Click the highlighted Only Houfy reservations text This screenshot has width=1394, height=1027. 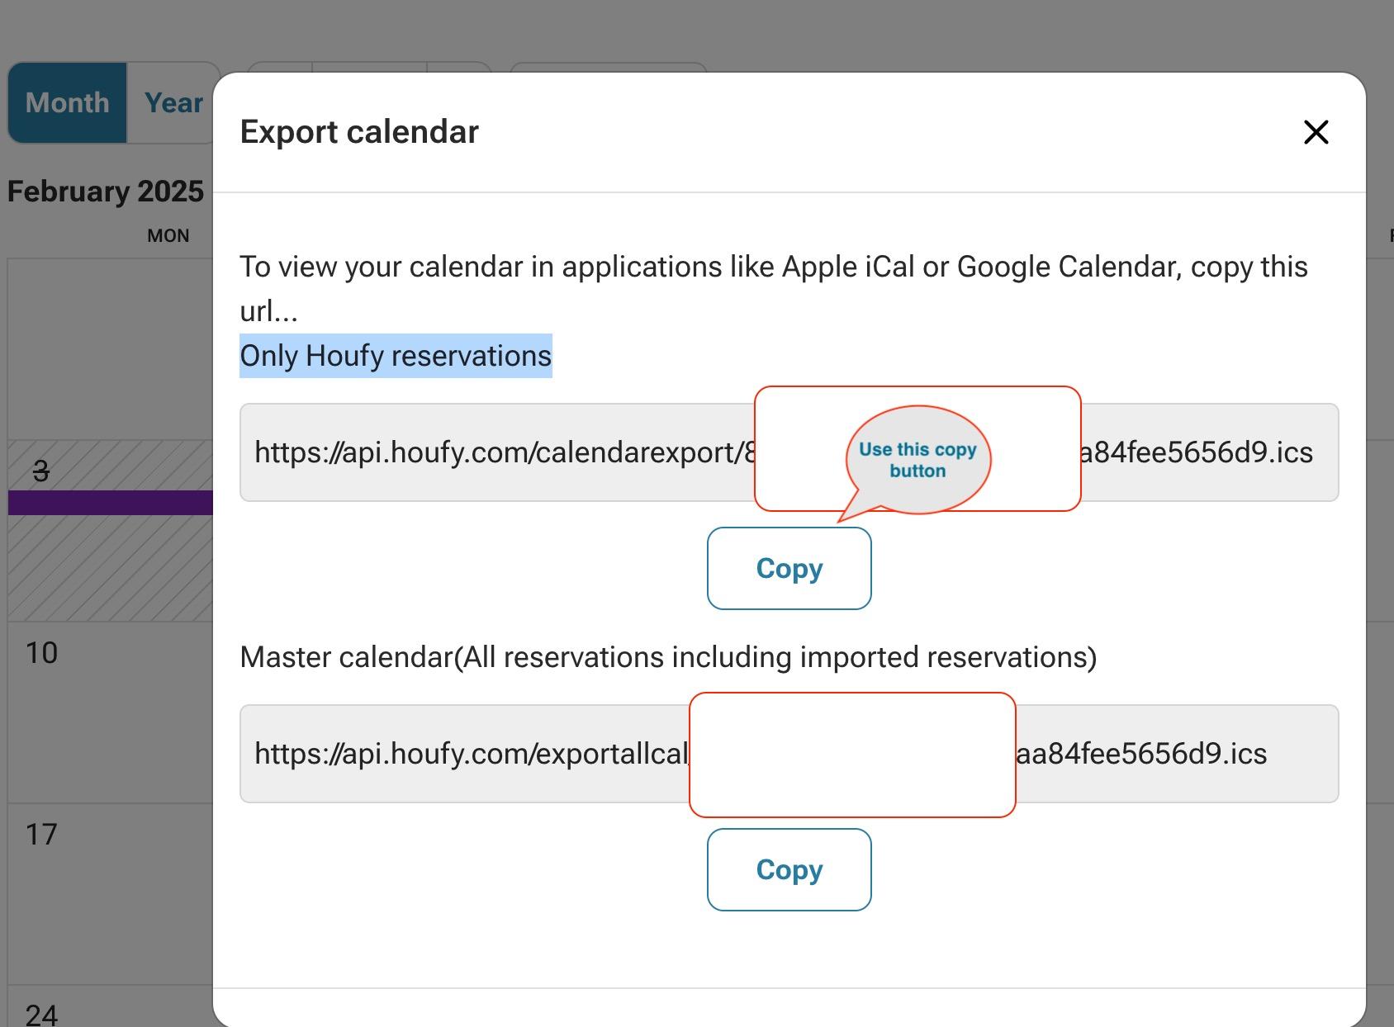(x=396, y=356)
